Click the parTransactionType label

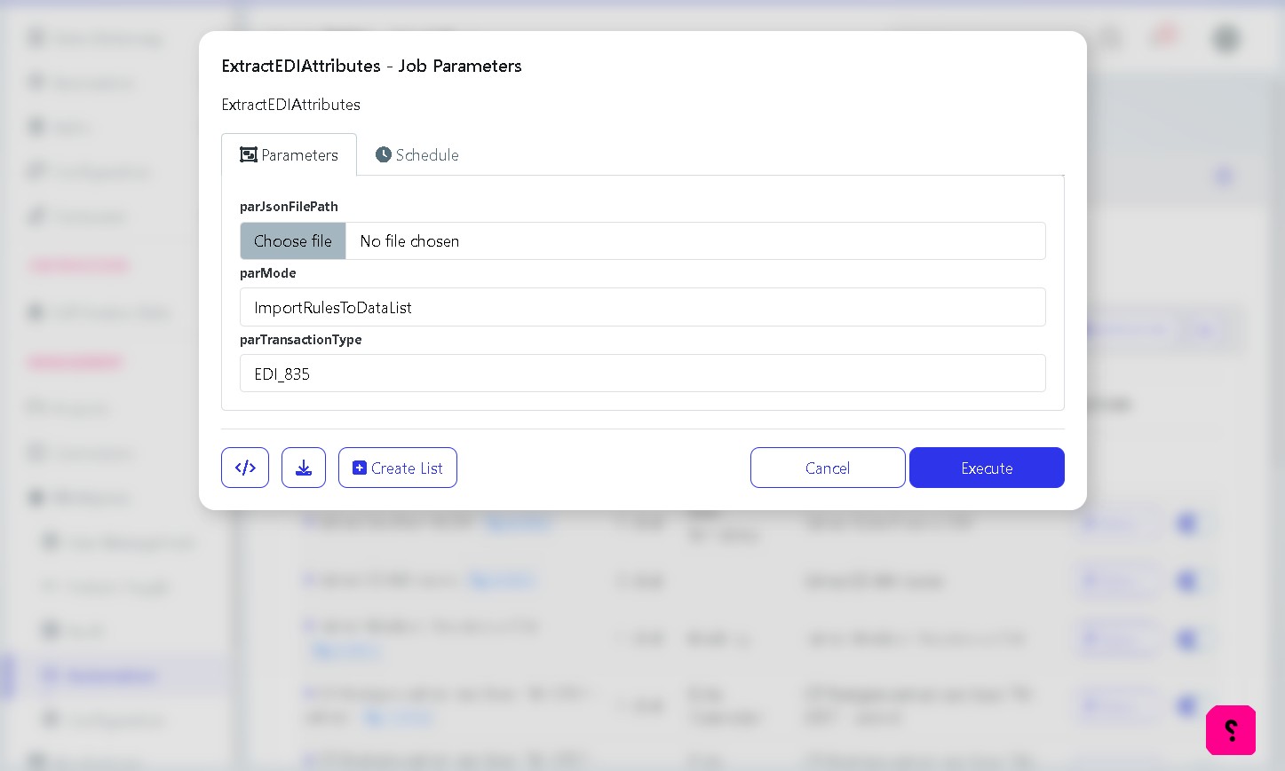(x=300, y=339)
